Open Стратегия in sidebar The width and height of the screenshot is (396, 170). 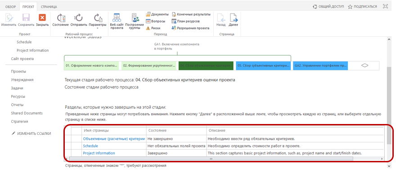pyautogui.click(x=19, y=121)
